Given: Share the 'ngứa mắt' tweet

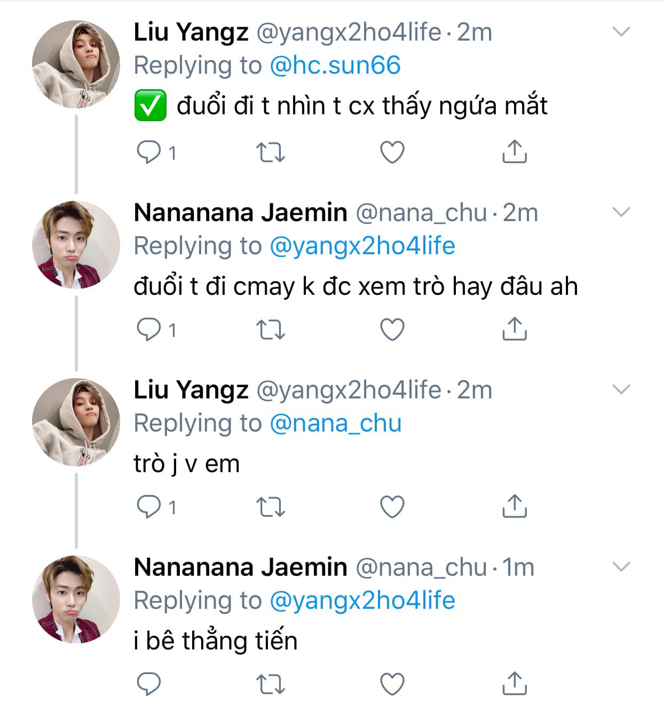Looking at the screenshot, I should coord(514,153).
